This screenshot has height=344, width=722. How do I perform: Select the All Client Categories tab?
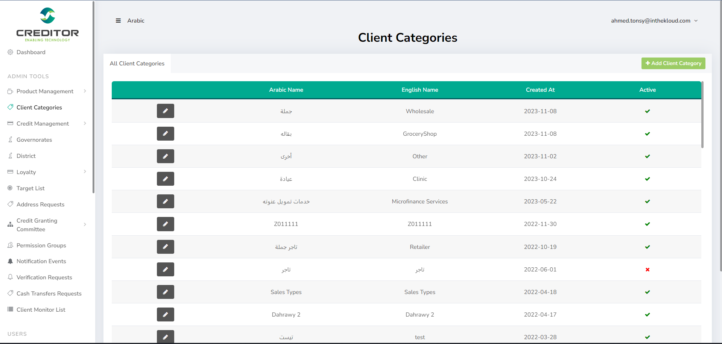[137, 64]
